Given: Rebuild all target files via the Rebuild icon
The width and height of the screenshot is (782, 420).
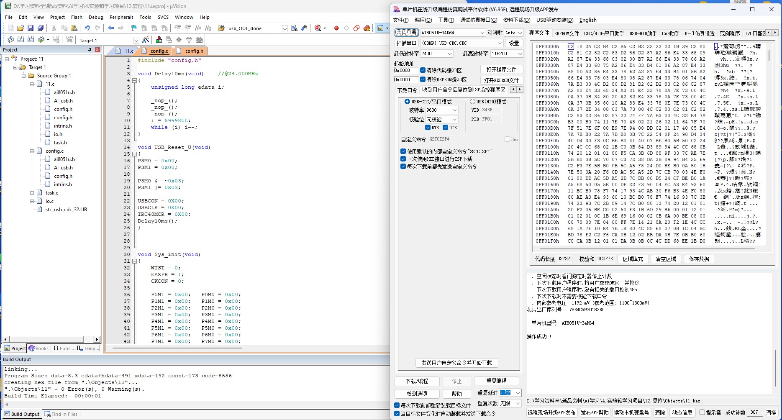Looking at the screenshot, I should point(31,40).
